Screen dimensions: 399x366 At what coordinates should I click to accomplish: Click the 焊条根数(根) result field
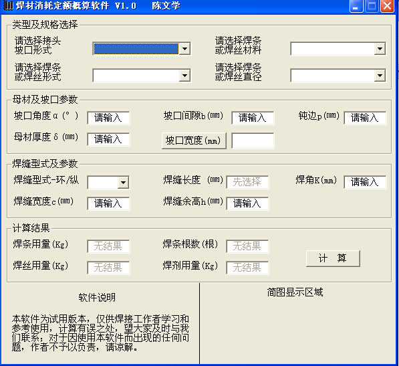(247, 246)
